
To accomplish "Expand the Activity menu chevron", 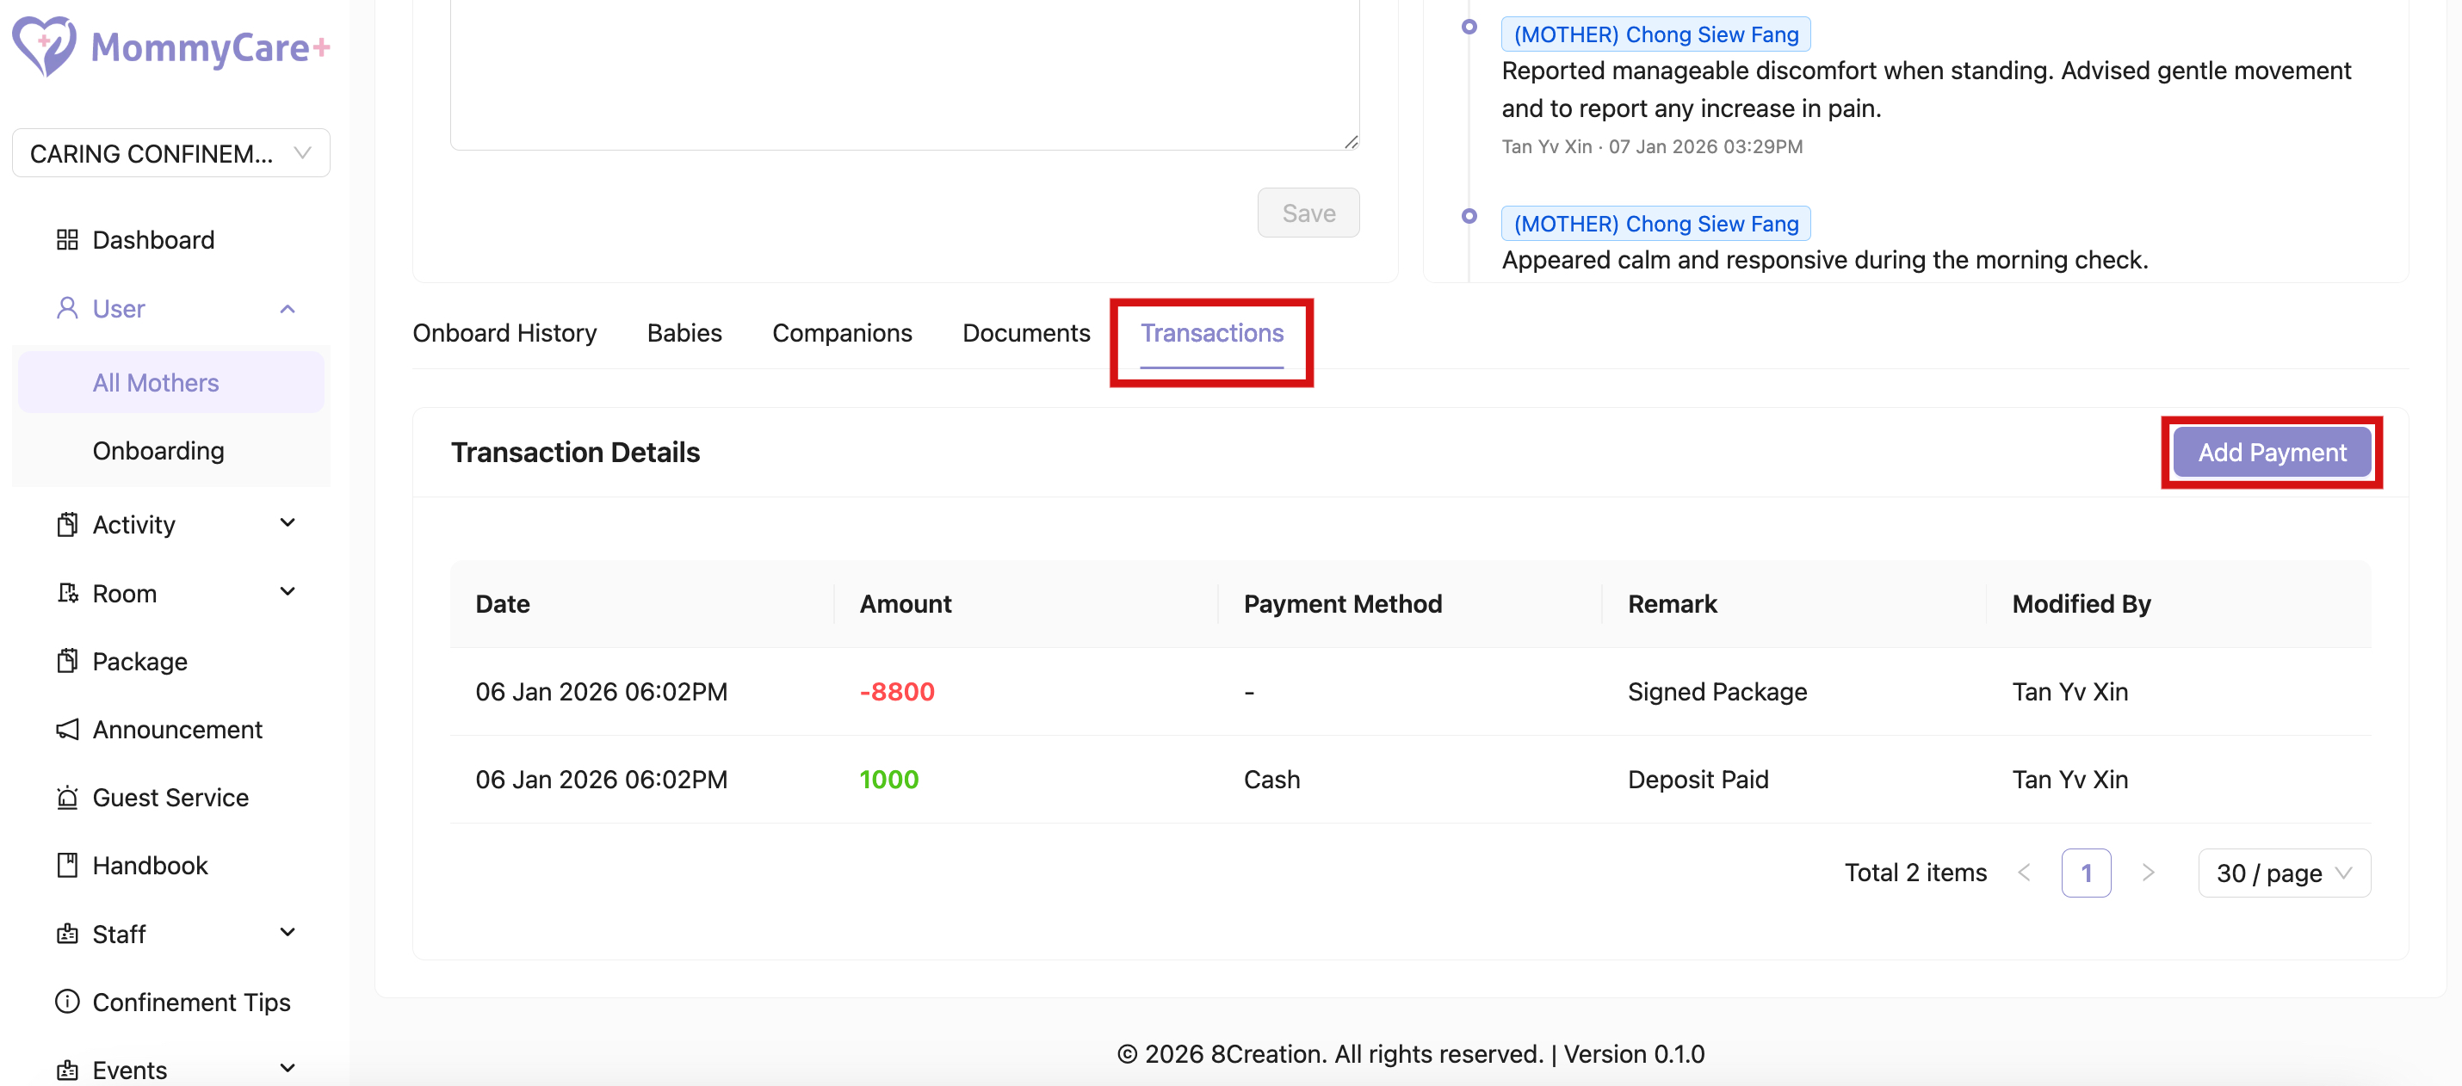I will pos(288,523).
